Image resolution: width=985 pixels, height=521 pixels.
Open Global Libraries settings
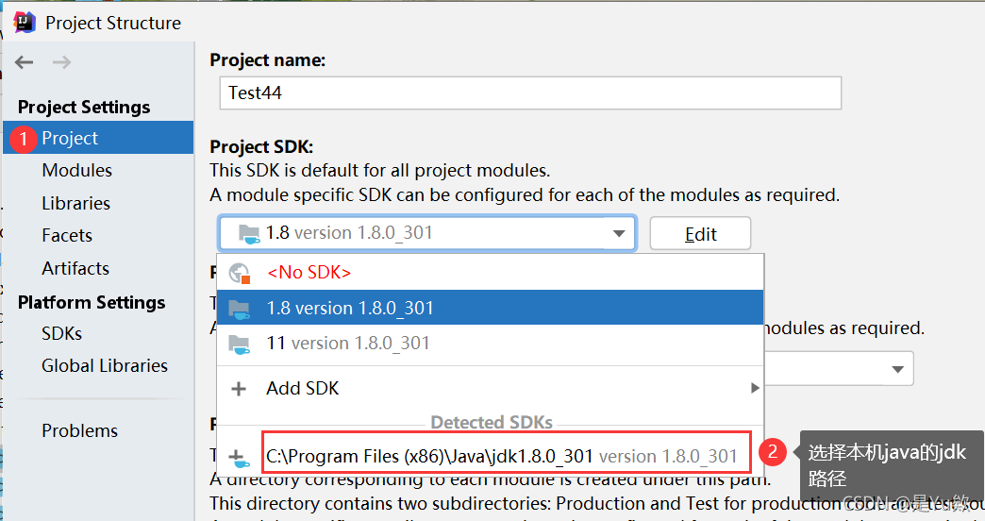105,366
